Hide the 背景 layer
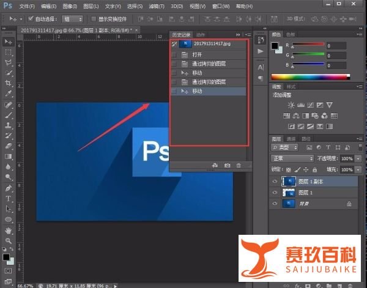 coord(275,203)
